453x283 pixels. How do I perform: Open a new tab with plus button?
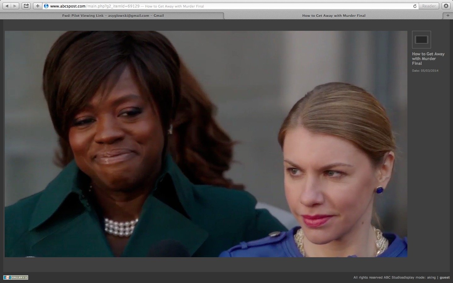click(448, 15)
